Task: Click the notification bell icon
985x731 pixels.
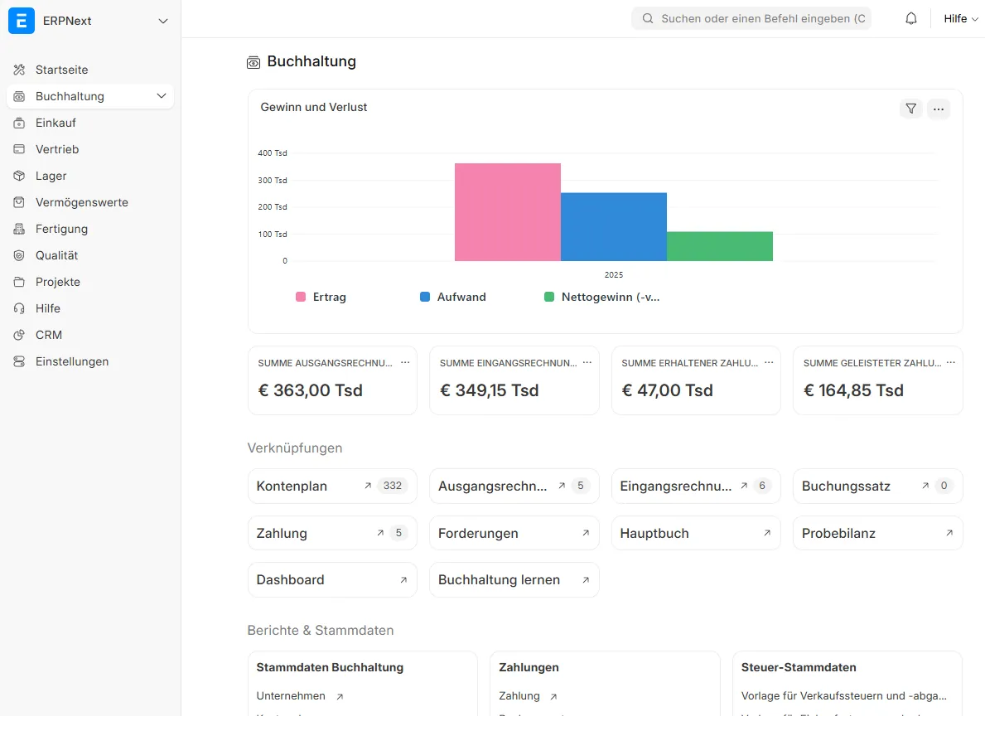Action: (x=911, y=19)
